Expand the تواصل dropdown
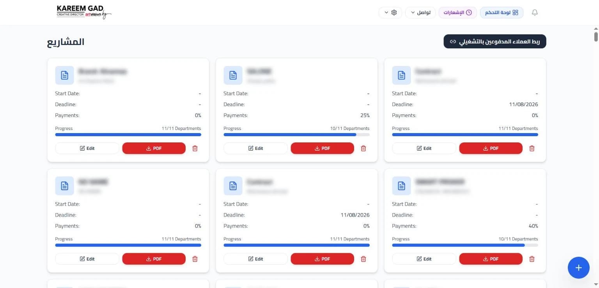Image resolution: width=599 pixels, height=288 pixels. click(x=420, y=12)
